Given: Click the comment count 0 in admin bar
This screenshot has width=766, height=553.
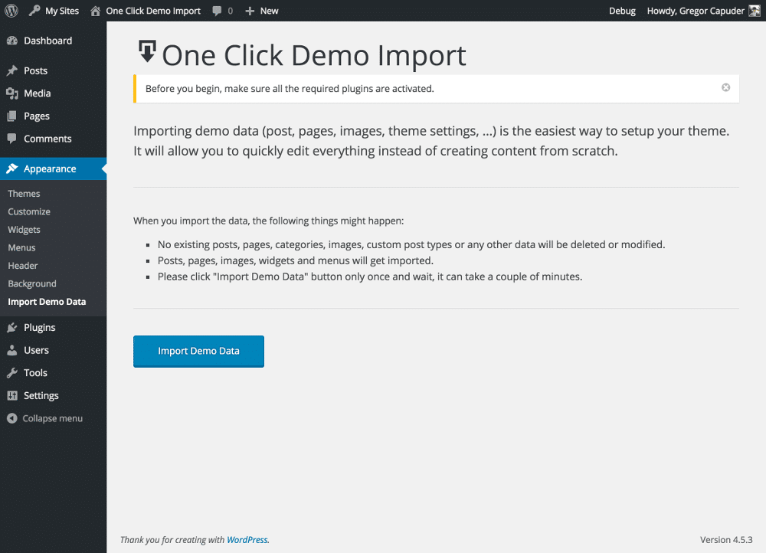Looking at the screenshot, I should pos(230,11).
